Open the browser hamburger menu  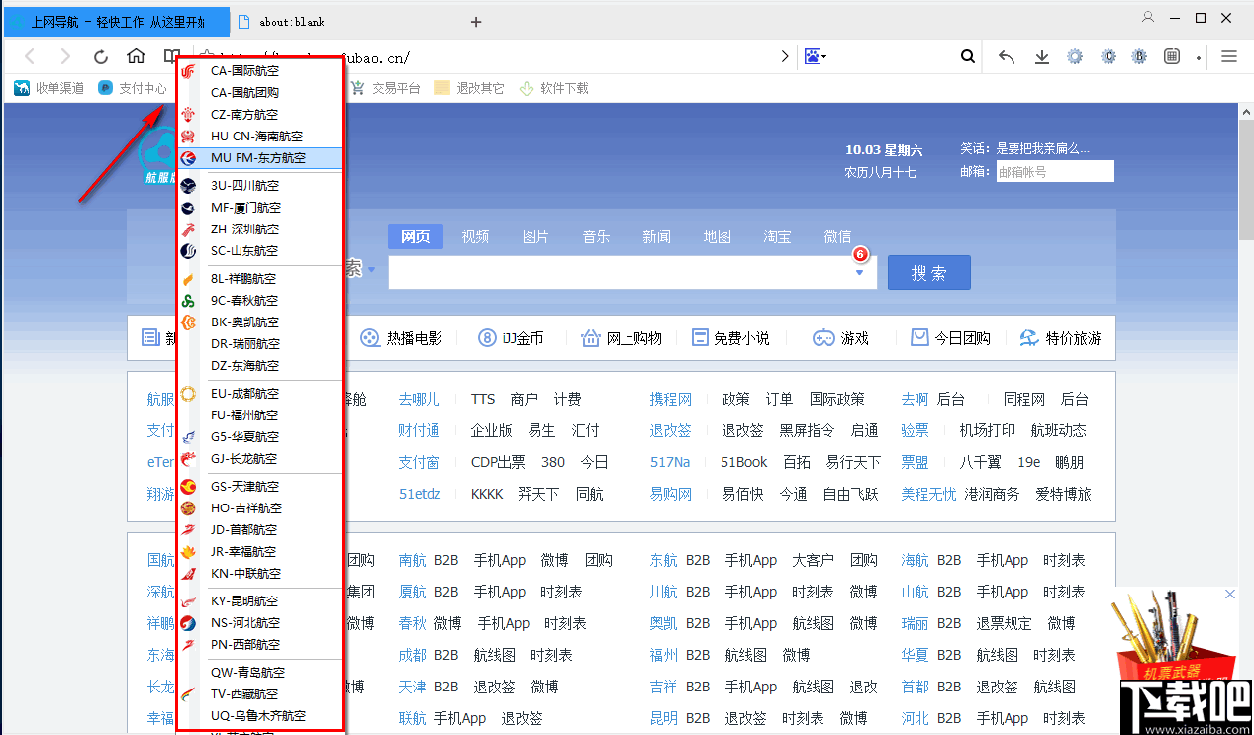coord(1229,57)
